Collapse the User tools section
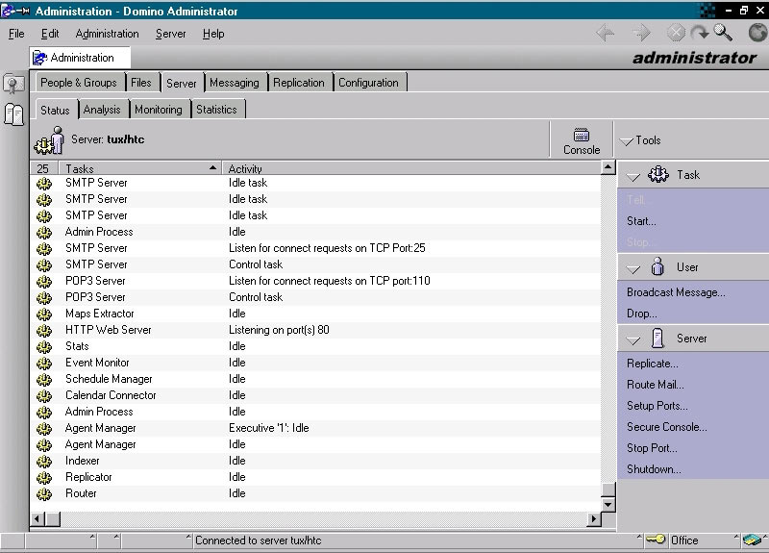This screenshot has height=553, width=769. point(633,268)
